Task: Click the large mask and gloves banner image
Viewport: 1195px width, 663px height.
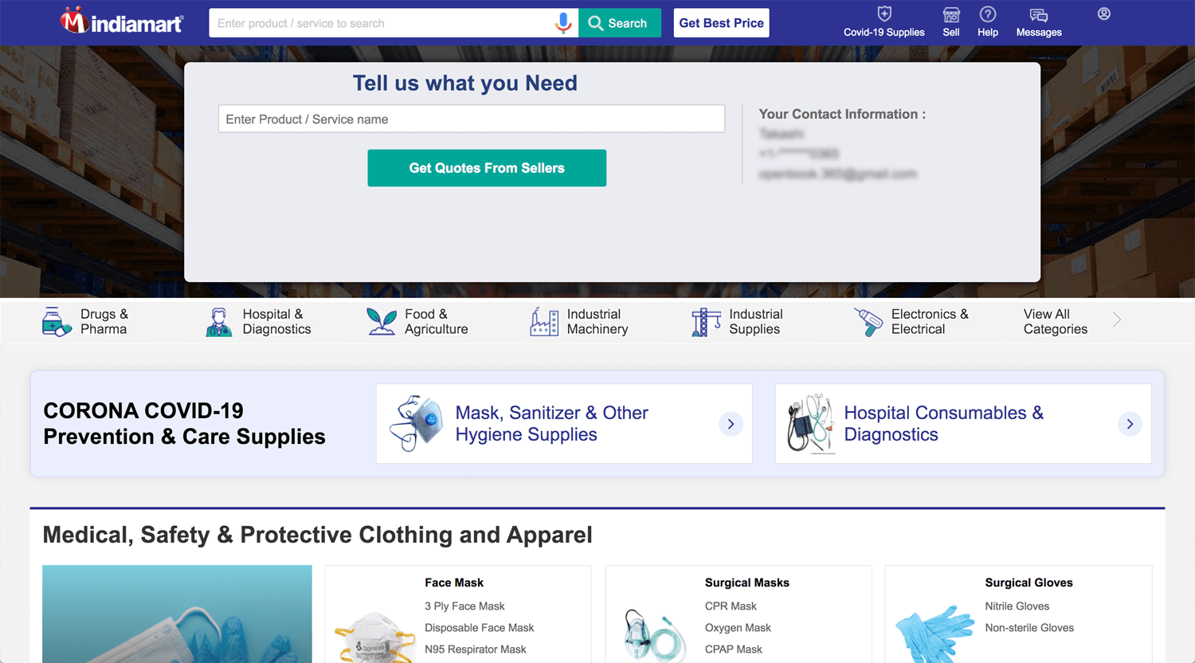Action: 177,614
